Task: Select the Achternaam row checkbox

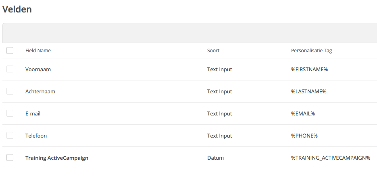Action: pyautogui.click(x=10, y=91)
